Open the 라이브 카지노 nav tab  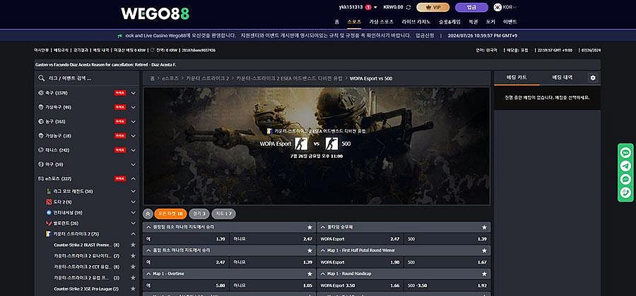coord(416,22)
